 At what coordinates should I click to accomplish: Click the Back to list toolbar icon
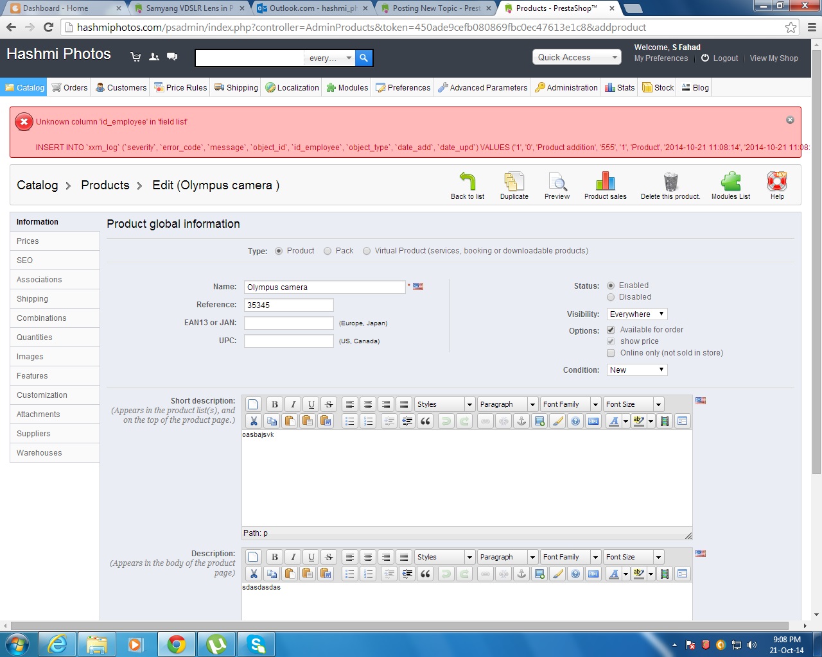(468, 182)
